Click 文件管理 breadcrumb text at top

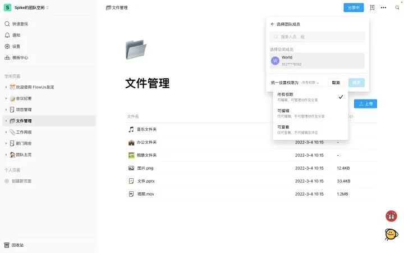120,8
